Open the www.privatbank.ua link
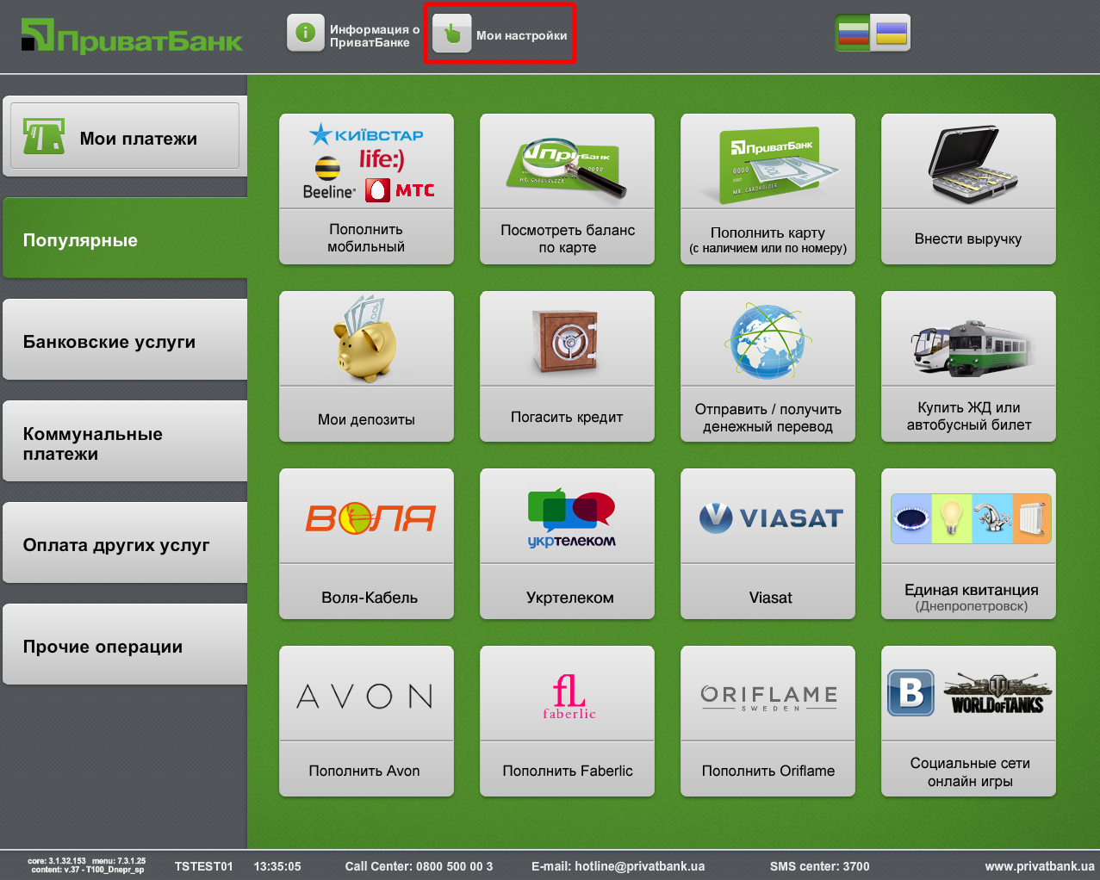This screenshot has width=1100, height=880. pyautogui.click(x=1040, y=866)
